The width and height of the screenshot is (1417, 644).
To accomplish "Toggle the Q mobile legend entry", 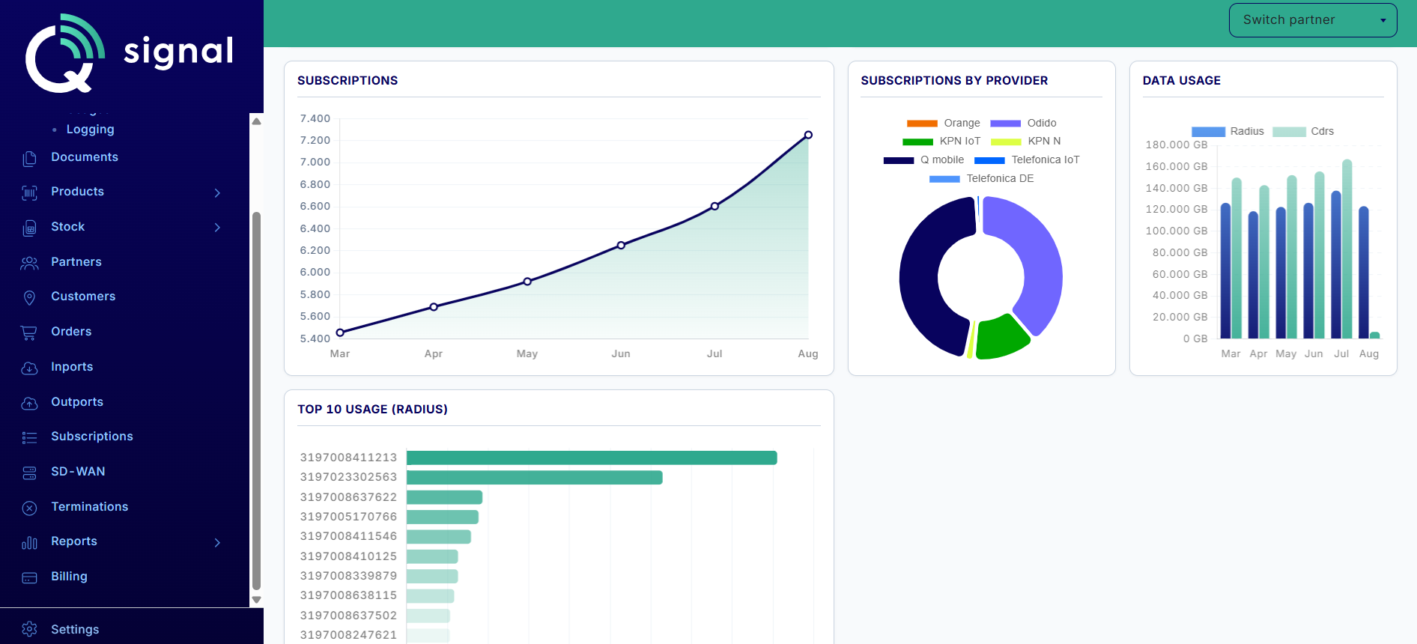I will pos(923,160).
